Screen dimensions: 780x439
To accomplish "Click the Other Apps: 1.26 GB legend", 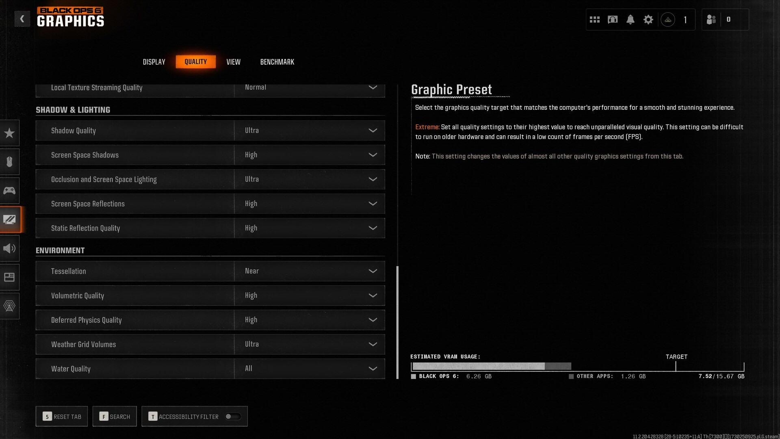I will point(607,376).
